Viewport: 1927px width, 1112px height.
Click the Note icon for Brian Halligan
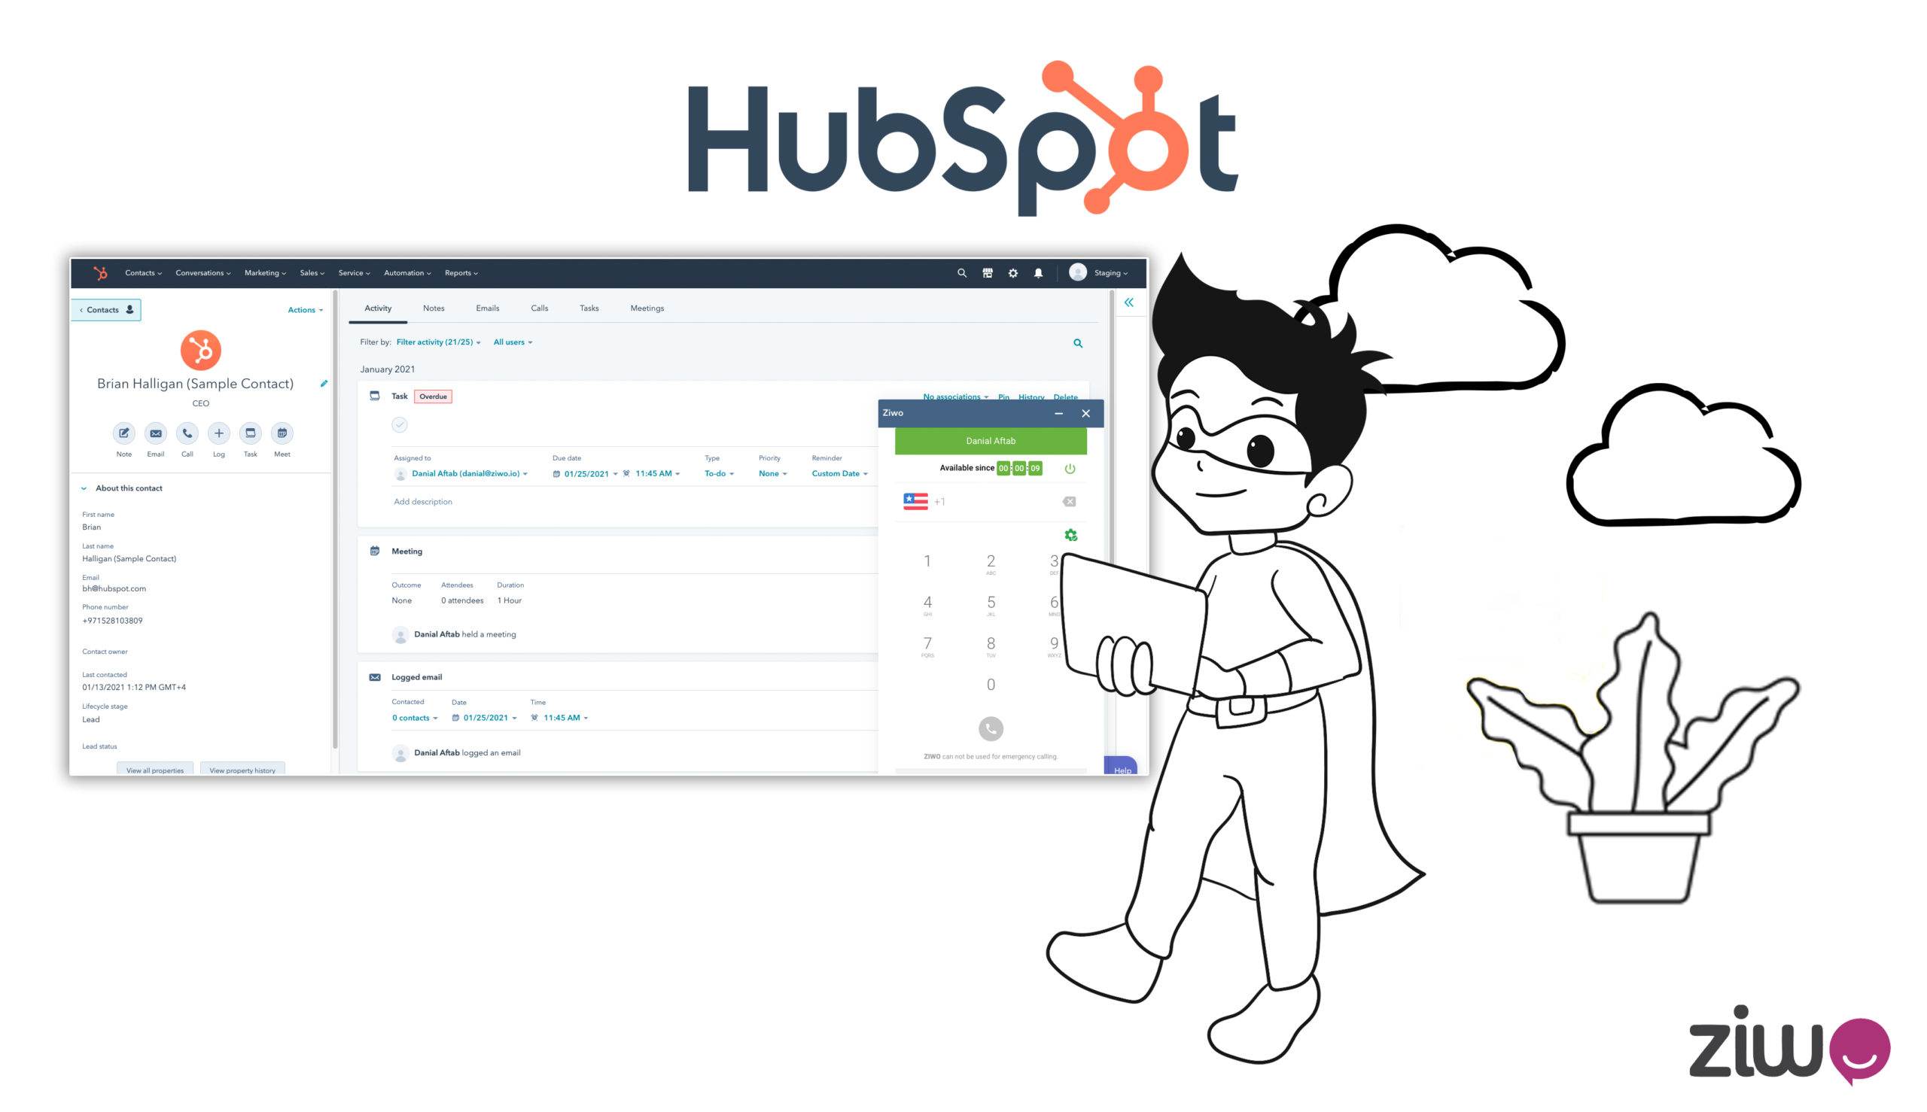point(122,432)
